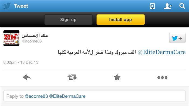Viewport: 189px width, 106px height.
Task: Click the yellow Install app button
Action: 120,20
